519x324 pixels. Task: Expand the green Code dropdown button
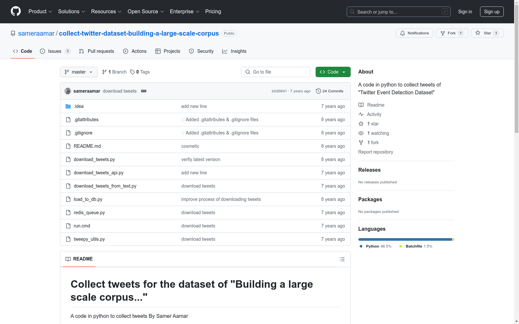click(333, 72)
